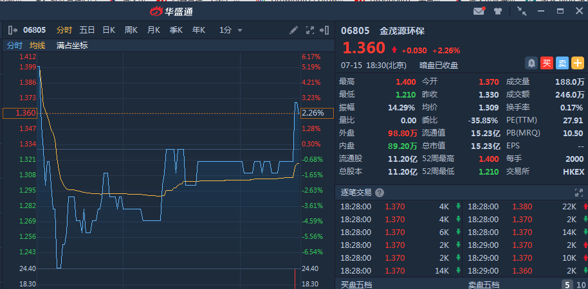Click the 外盘 value 98.80万
Viewport: 588px width, 289px height.
[403, 134]
